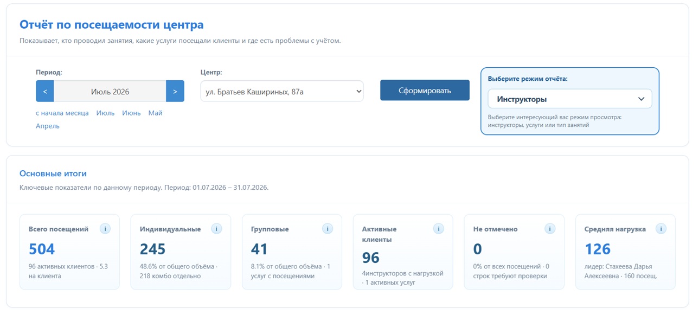
Task: Open info icon on Не отмечено card
Action: [x=550, y=229]
